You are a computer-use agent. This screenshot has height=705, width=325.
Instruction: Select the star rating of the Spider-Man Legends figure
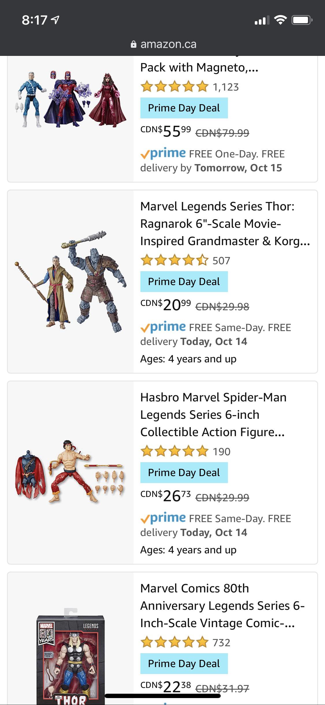pos(173,451)
